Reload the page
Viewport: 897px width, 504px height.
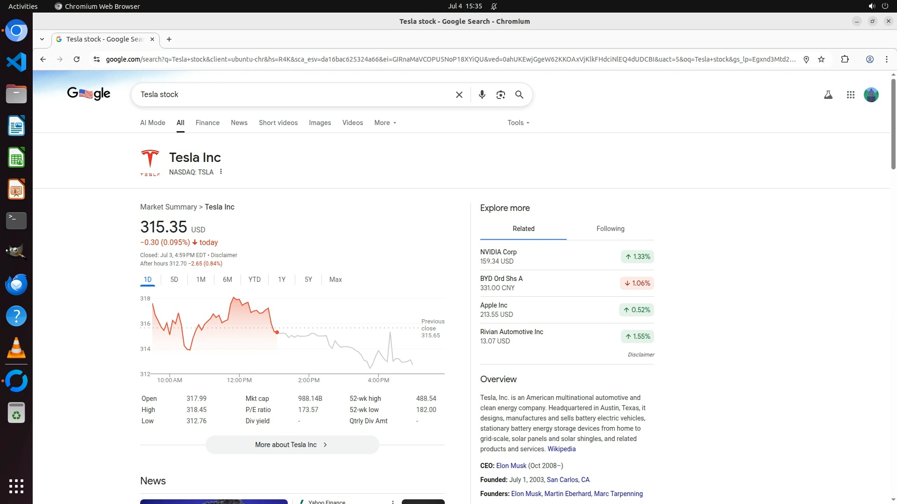(x=77, y=59)
